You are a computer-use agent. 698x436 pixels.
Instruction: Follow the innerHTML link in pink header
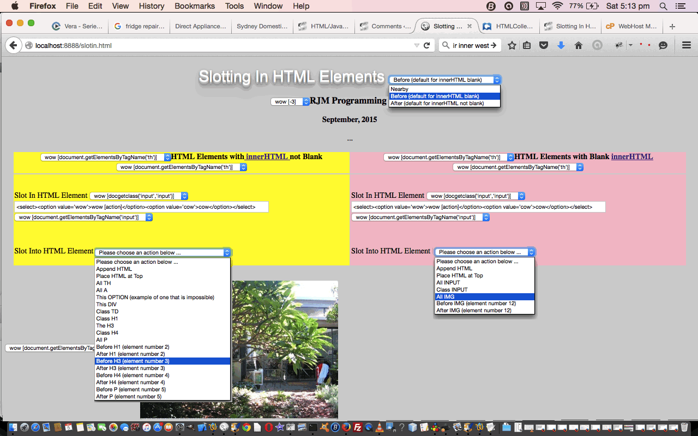(x=631, y=157)
